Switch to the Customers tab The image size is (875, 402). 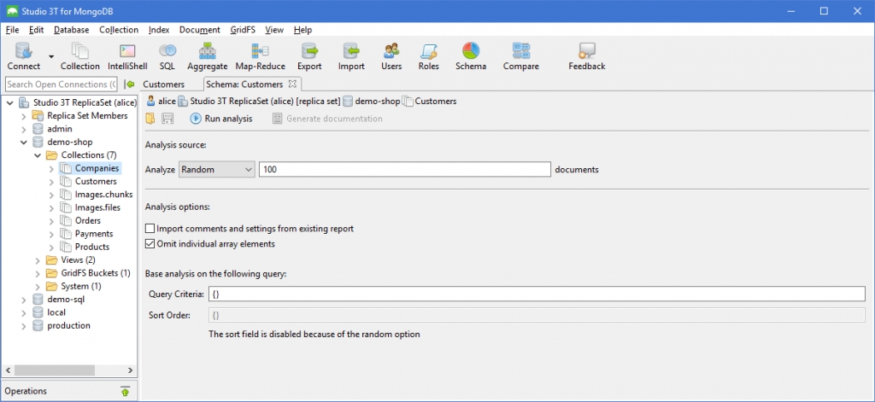[x=163, y=84]
